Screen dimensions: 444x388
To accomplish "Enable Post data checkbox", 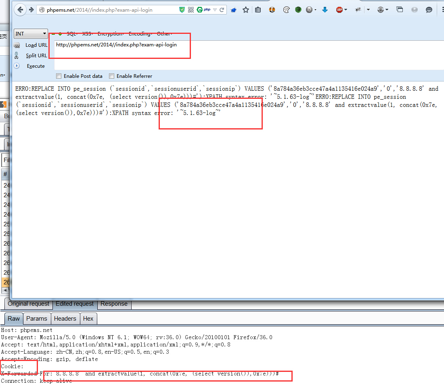I will coord(59,76).
